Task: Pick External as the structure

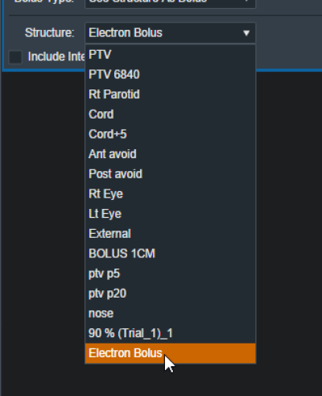Action: pos(171,234)
